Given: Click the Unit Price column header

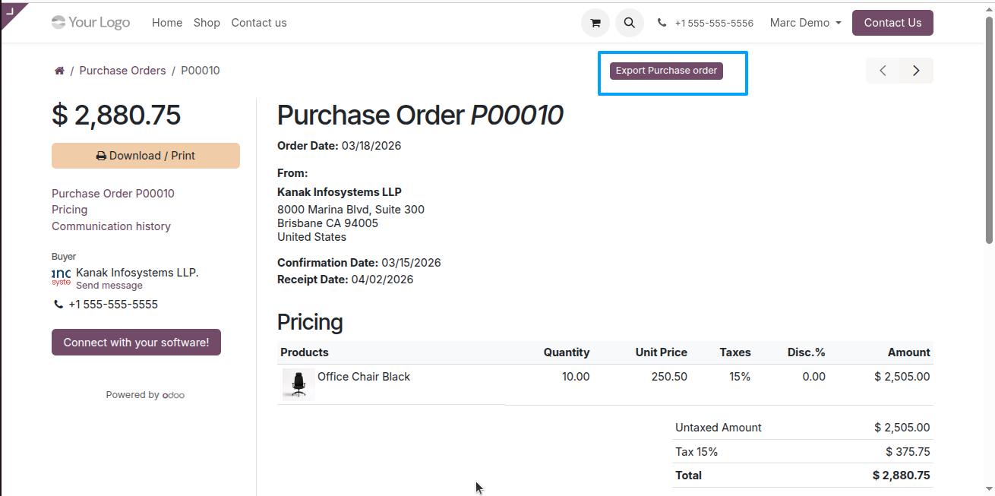Looking at the screenshot, I should tap(662, 352).
